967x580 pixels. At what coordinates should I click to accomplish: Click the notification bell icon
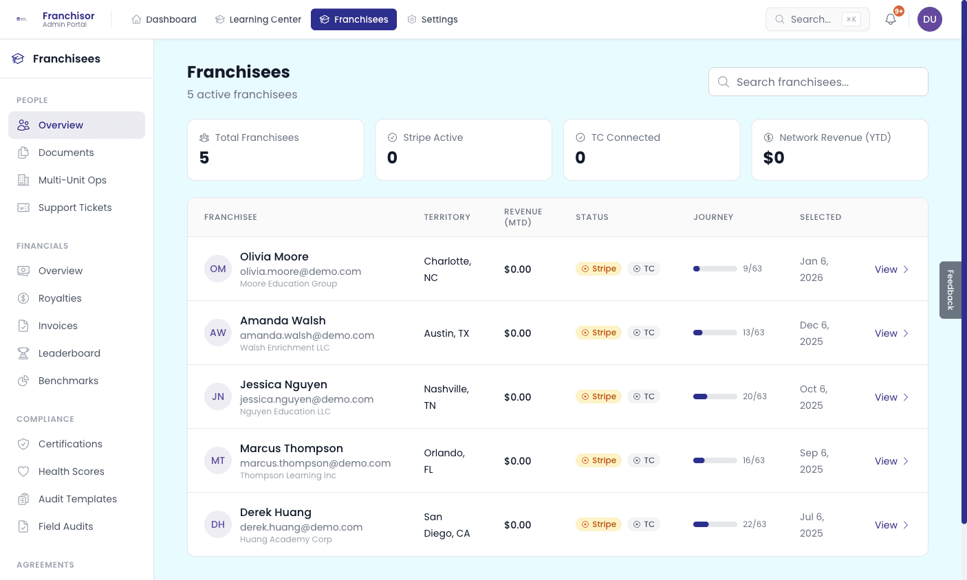coord(891,19)
